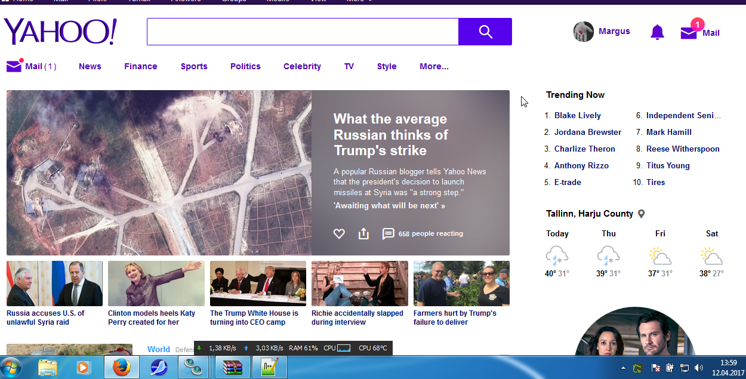Click the volume speaker icon in system tray
The image size is (746, 379).
[x=699, y=368]
